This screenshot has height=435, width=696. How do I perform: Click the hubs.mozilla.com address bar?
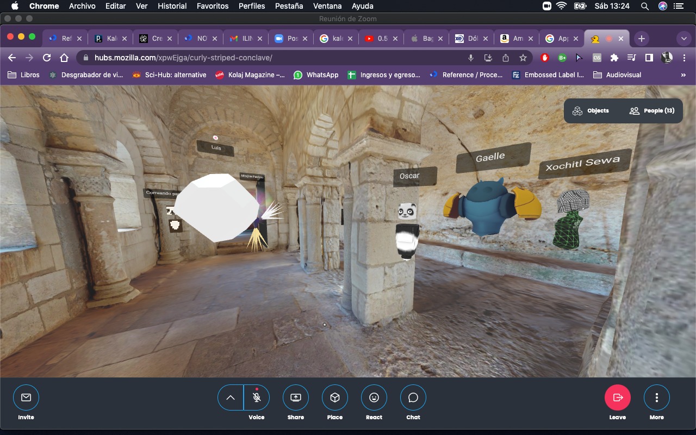coord(272,58)
